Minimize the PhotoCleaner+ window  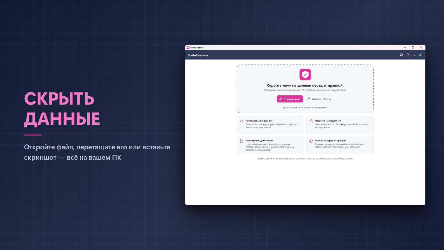(x=405, y=47)
